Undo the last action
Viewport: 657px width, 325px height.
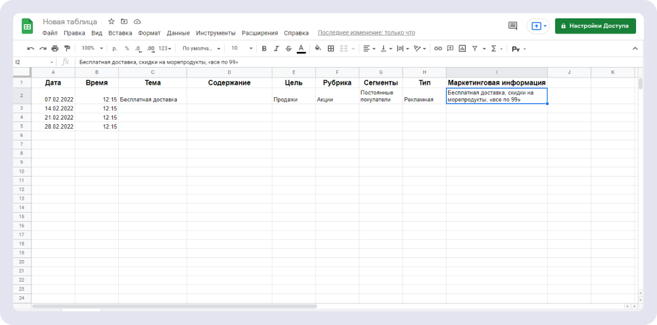click(x=31, y=49)
